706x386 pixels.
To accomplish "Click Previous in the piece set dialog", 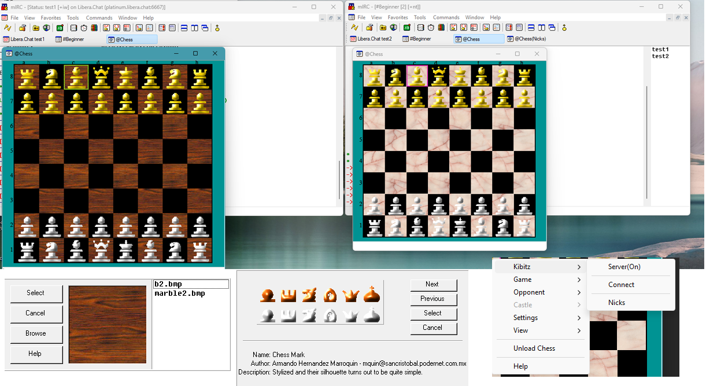I will 433,299.
